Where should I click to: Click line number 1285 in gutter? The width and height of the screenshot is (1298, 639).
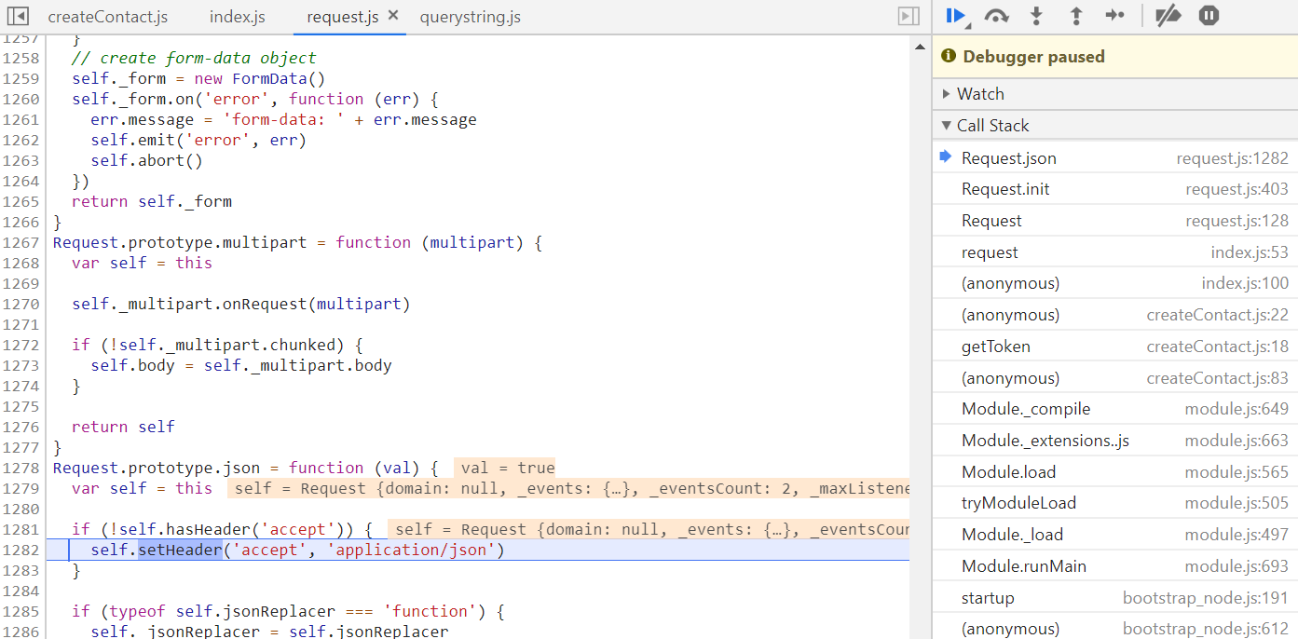pos(20,611)
